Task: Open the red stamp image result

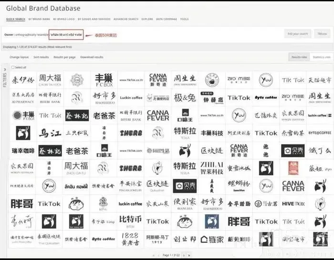Action: [x=293, y=168]
